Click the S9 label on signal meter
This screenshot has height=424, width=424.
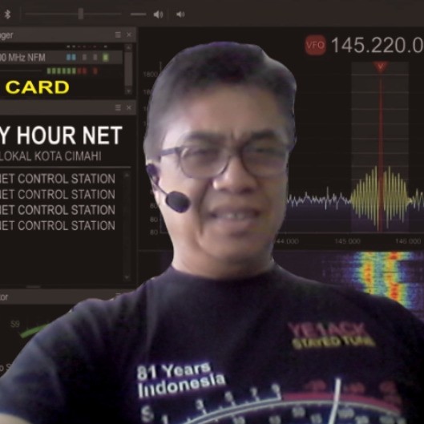pyautogui.click(x=15, y=324)
